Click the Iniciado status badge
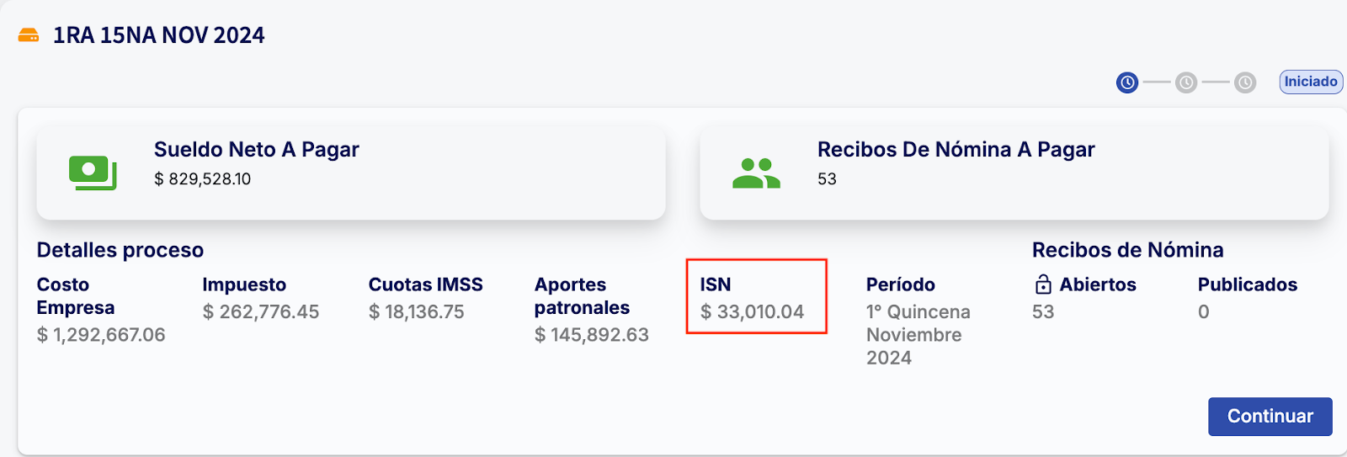Screen dimensions: 1347x457 (1310, 82)
